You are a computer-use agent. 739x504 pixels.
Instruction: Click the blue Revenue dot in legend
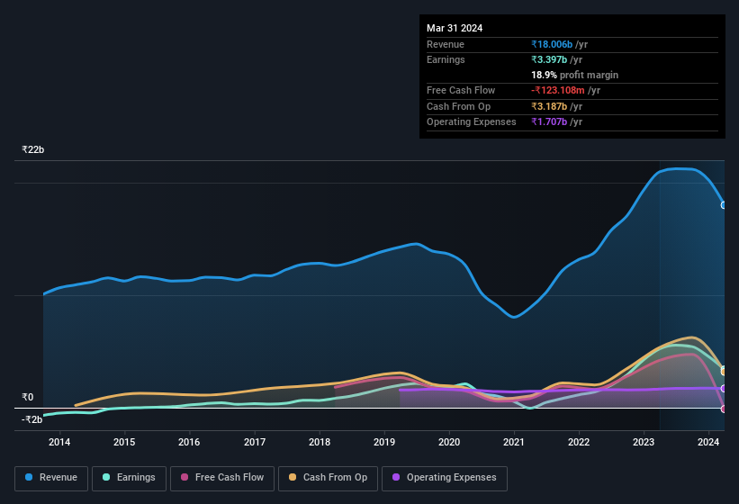coord(30,478)
